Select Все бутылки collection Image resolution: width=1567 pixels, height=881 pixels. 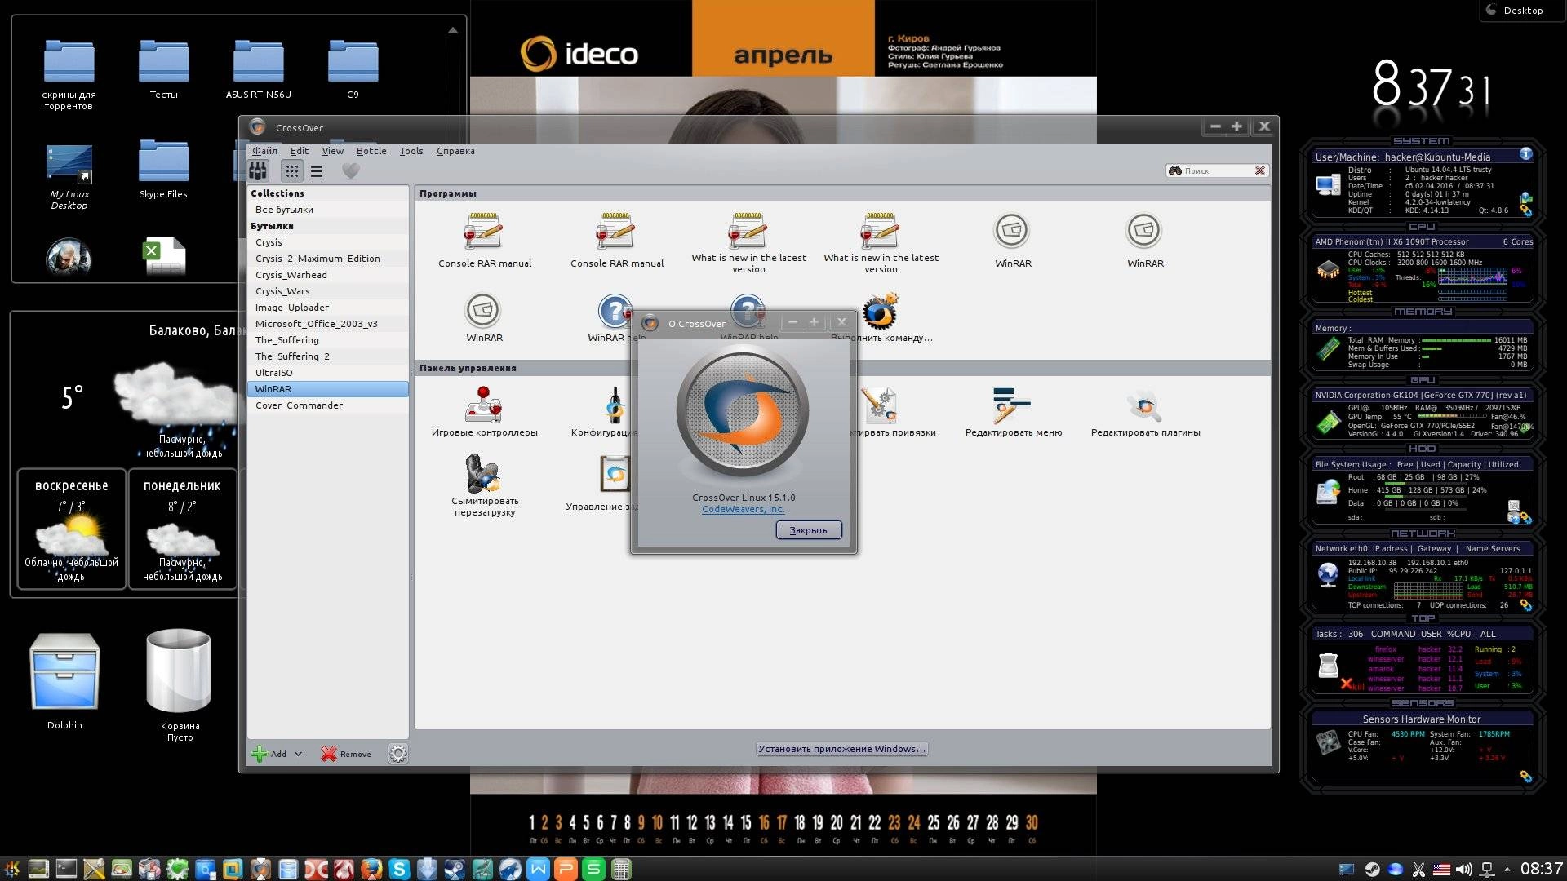tap(327, 210)
